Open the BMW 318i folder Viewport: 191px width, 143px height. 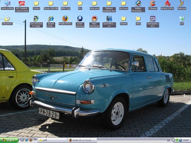(65, 5)
